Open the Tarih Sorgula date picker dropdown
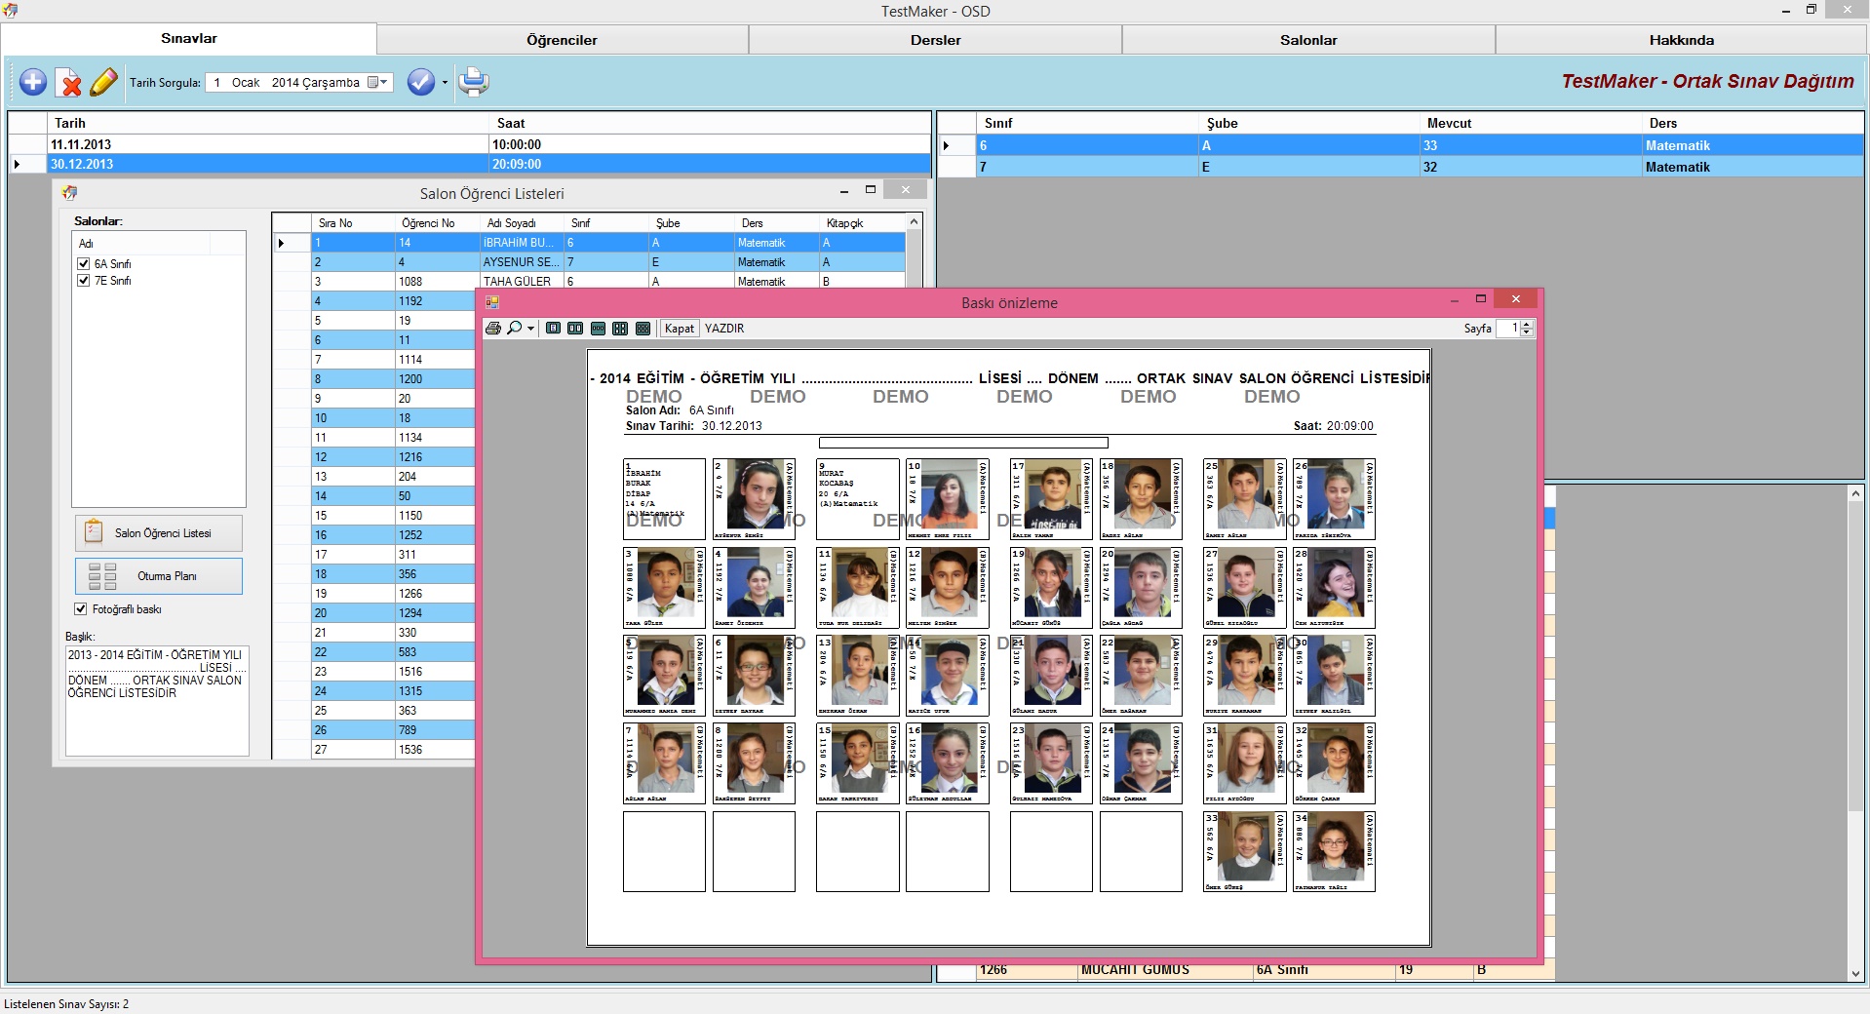Screen dimensions: 1870x1014 pyautogui.click(x=378, y=83)
